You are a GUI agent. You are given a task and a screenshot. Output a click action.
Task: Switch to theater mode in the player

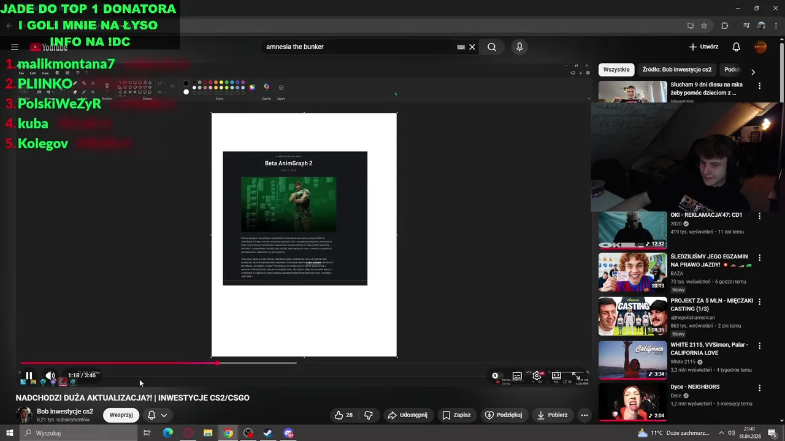[556, 375]
